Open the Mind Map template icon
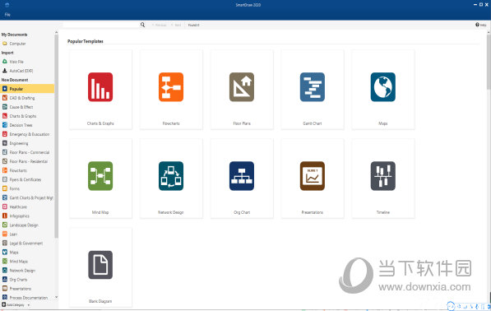 coord(100,176)
